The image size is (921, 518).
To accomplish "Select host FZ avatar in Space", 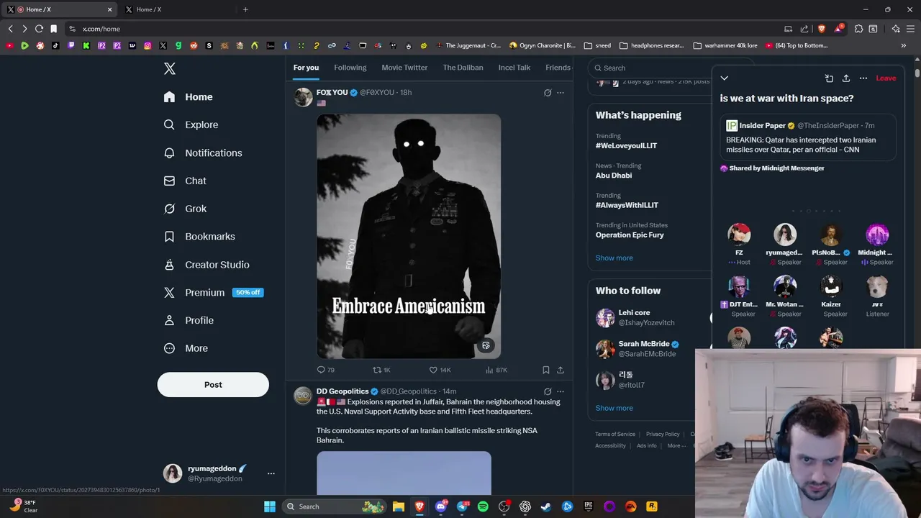I will (739, 235).
